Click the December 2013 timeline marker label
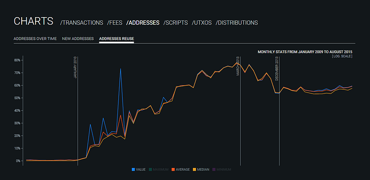The height and width of the screenshot is (180, 370). coord(277,69)
